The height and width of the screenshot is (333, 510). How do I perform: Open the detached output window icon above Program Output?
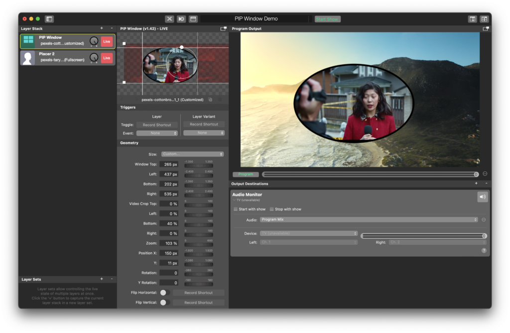[x=486, y=29]
